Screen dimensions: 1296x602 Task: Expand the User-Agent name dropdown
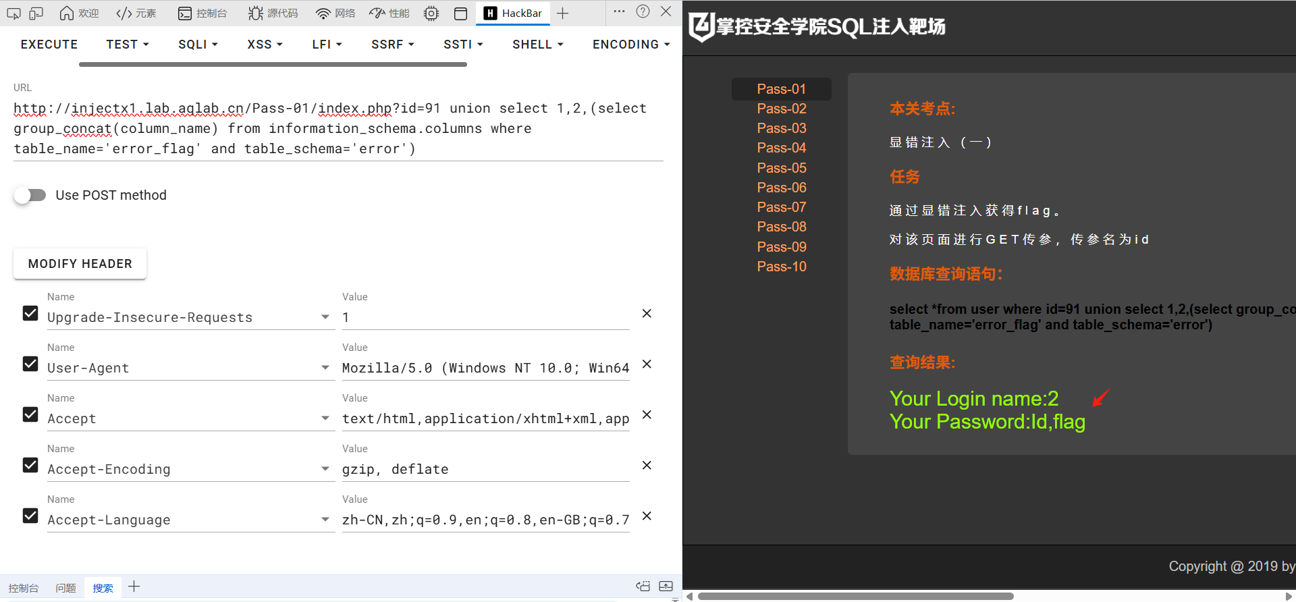[x=325, y=368]
